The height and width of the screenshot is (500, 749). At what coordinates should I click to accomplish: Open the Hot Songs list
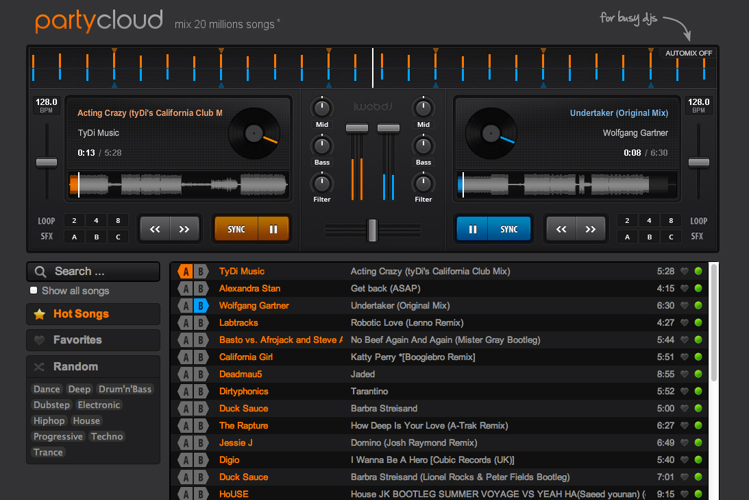93,314
